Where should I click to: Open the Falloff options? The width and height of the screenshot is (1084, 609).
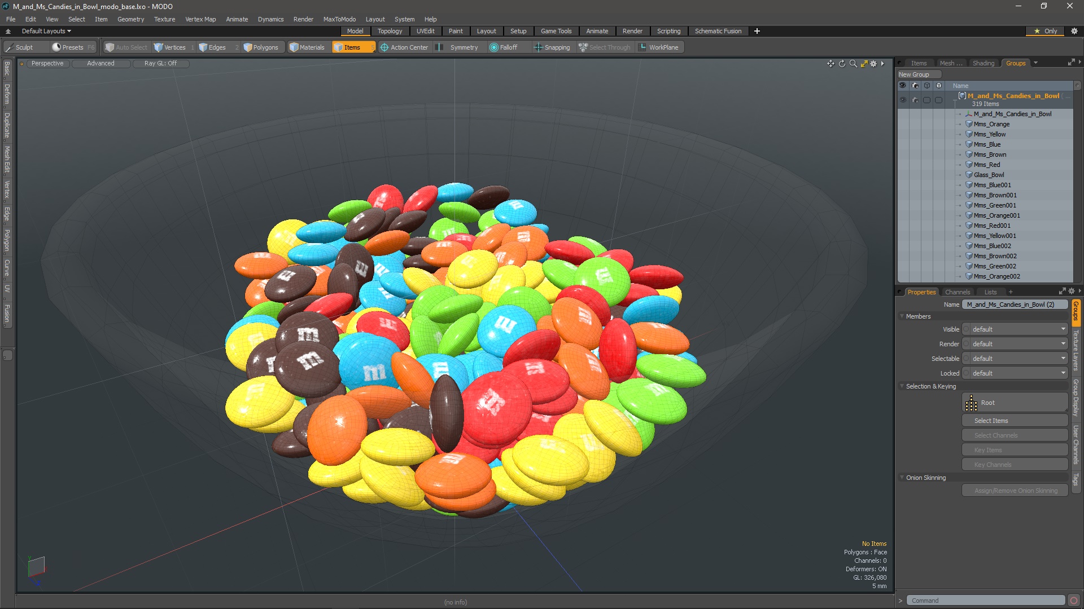(508, 47)
